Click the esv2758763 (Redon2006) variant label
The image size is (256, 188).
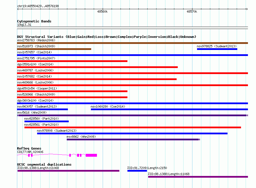[36, 40]
